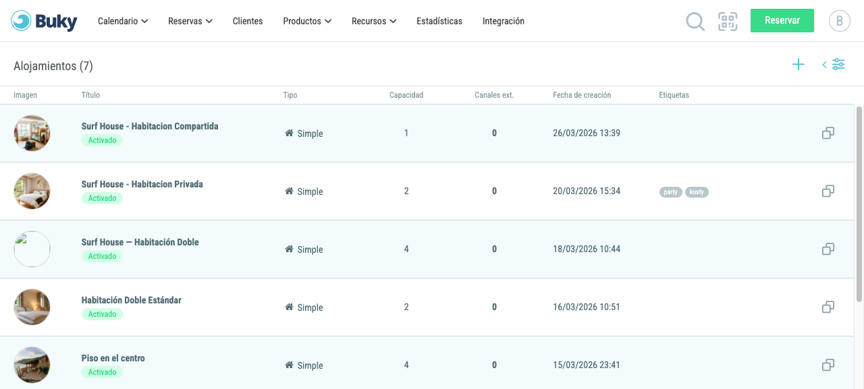Open Surf House — Habitación Doble title

coord(140,242)
